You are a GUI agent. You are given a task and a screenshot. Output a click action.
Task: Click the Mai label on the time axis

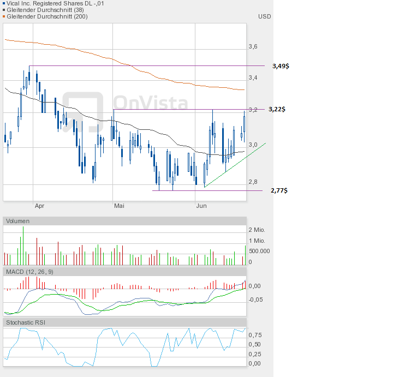119,206
